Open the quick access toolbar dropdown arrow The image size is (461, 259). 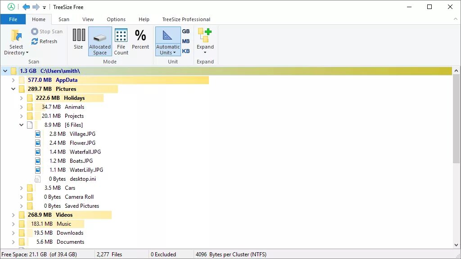click(x=44, y=8)
